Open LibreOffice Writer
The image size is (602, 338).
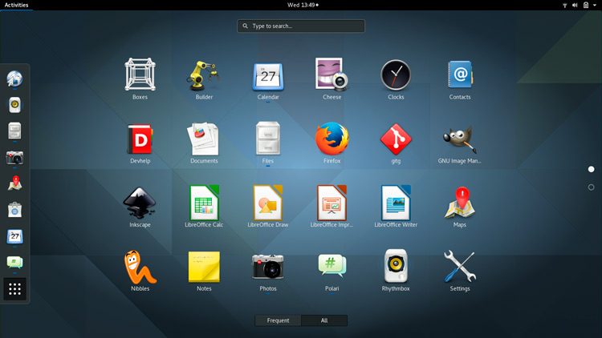(396, 203)
